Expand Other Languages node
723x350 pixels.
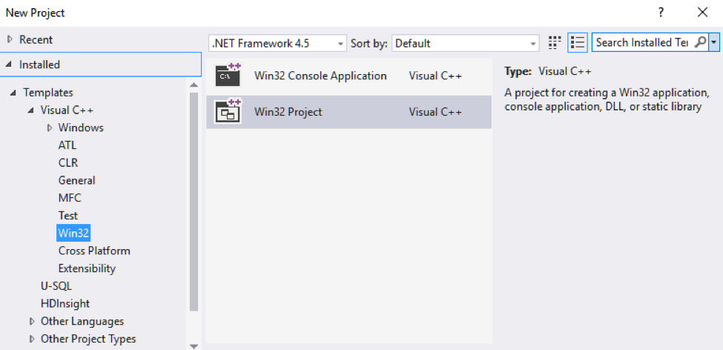tap(32, 322)
